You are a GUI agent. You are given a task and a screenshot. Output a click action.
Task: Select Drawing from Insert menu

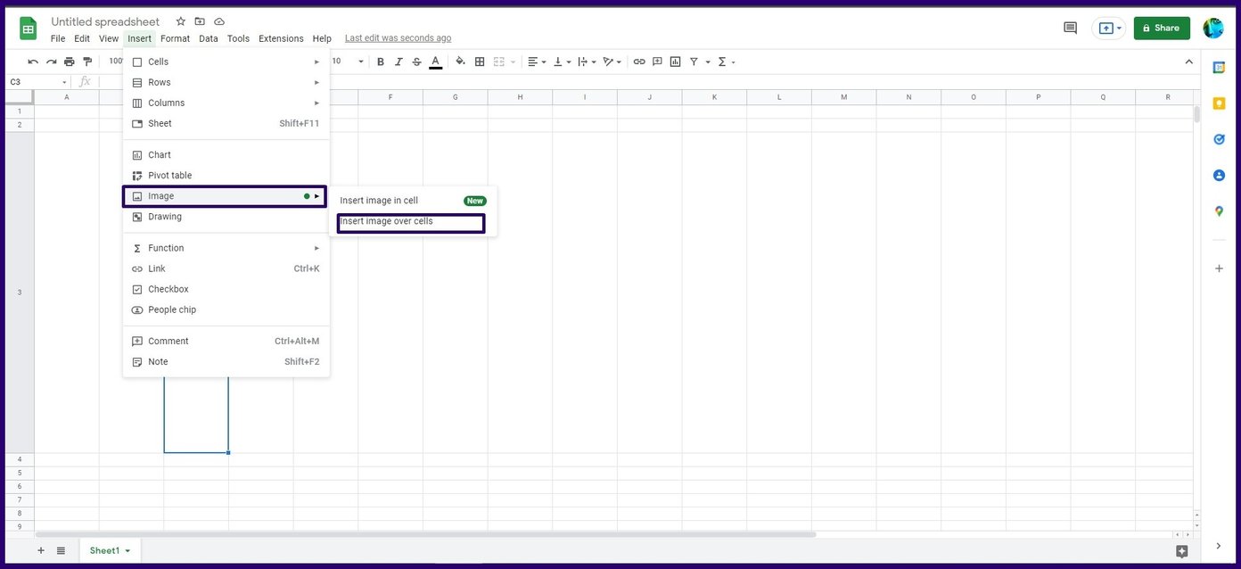coord(226,217)
